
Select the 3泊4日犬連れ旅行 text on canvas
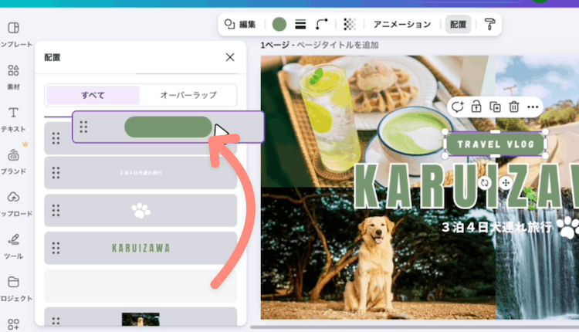click(496, 227)
